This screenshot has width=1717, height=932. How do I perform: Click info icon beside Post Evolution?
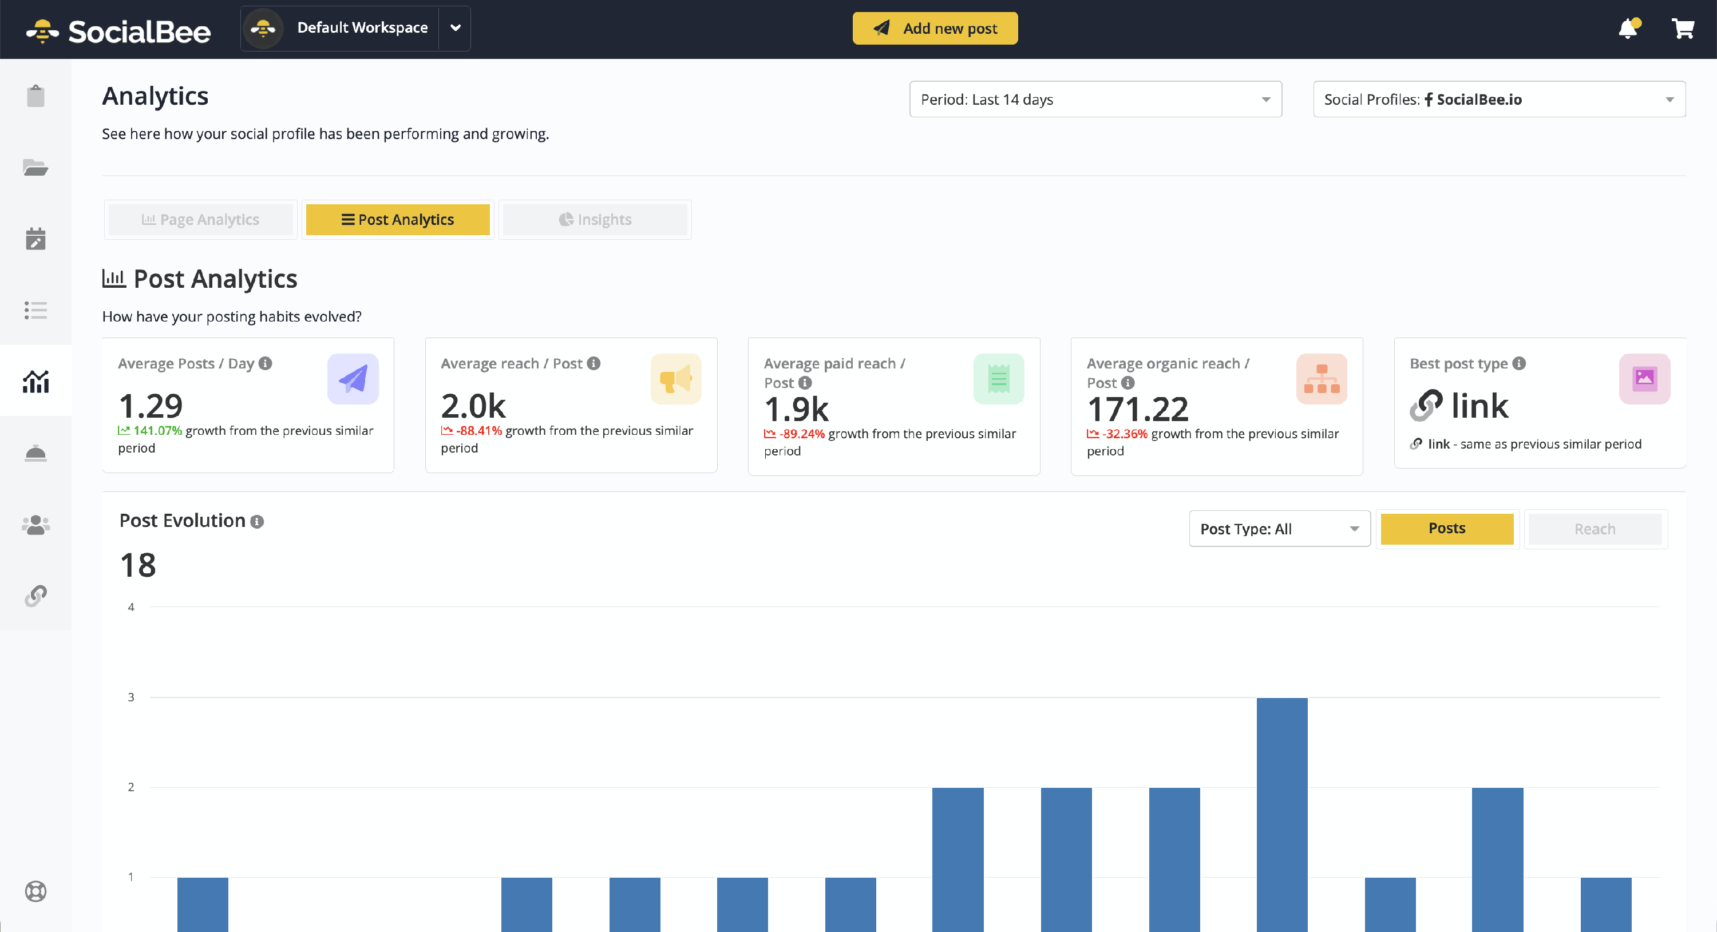pyautogui.click(x=256, y=522)
